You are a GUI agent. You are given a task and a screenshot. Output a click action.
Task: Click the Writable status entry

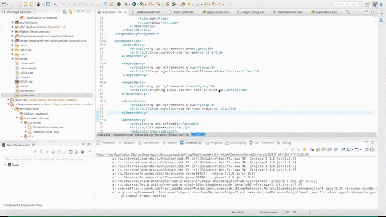pyautogui.click(x=238, y=212)
